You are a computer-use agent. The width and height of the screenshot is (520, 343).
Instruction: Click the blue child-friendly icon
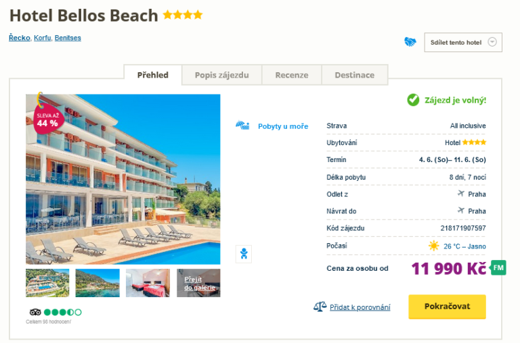coord(243,254)
